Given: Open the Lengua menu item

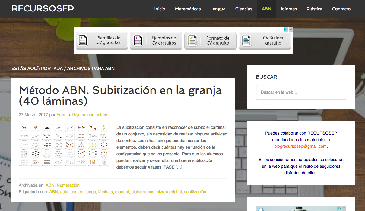Looking at the screenshot, I should pyautogui.click(x=218, y=9).
